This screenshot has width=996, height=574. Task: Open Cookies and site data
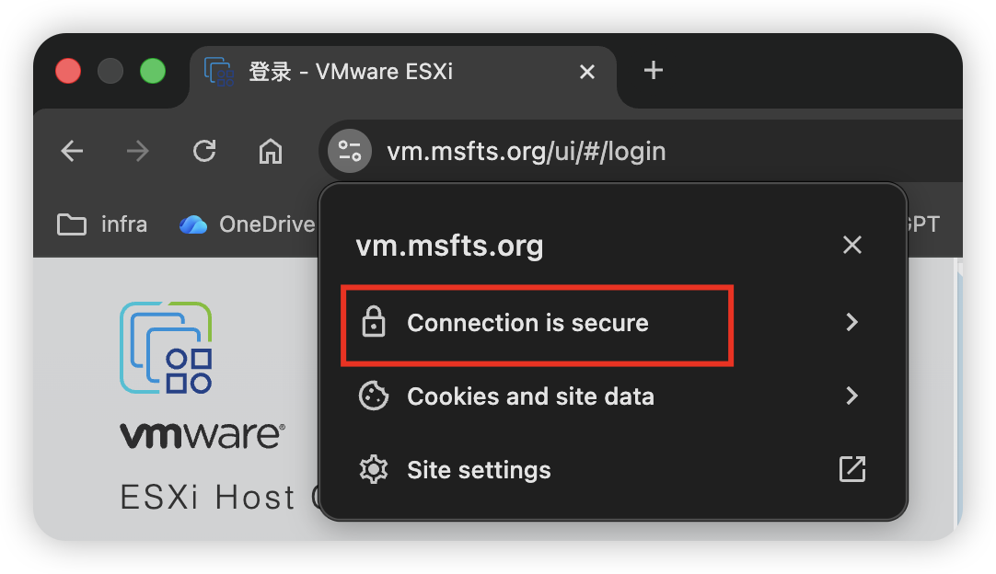pos(530,396)
